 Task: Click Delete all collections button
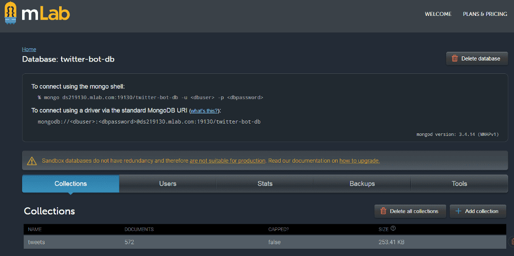click(x=410, y=211)
